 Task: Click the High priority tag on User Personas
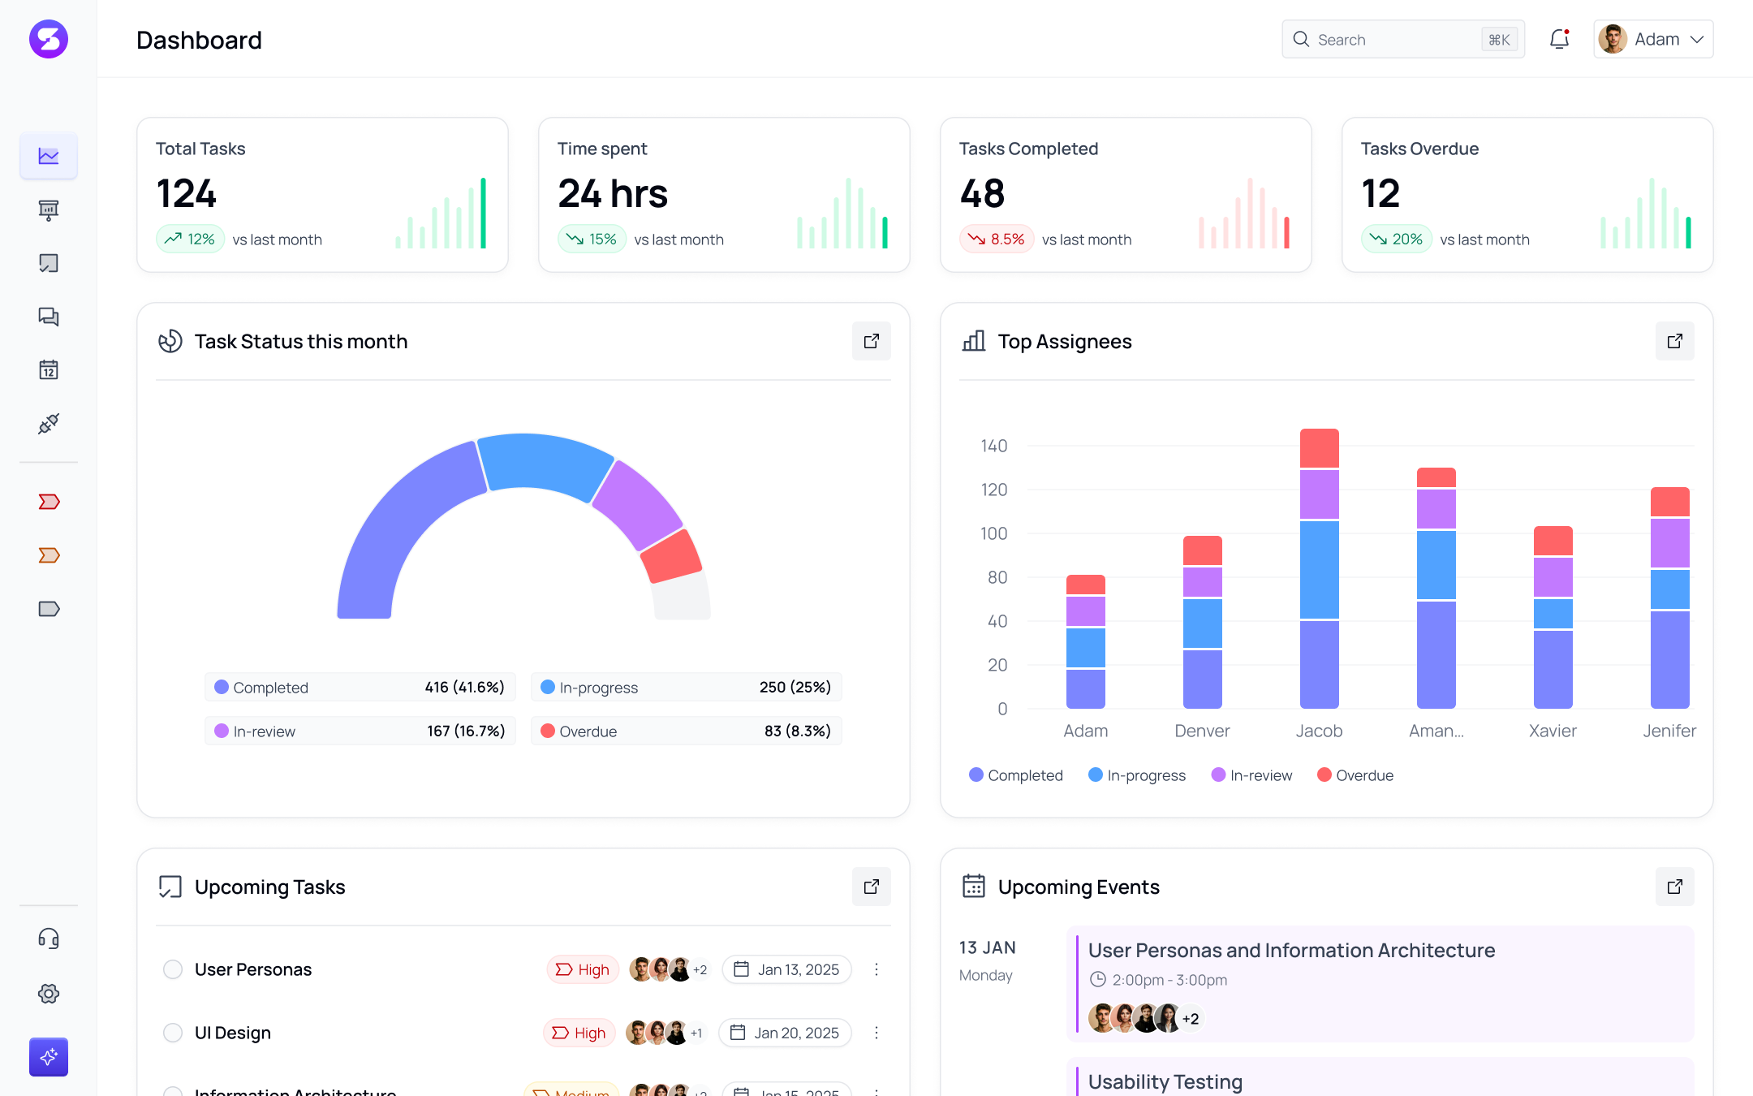[583, 969]
